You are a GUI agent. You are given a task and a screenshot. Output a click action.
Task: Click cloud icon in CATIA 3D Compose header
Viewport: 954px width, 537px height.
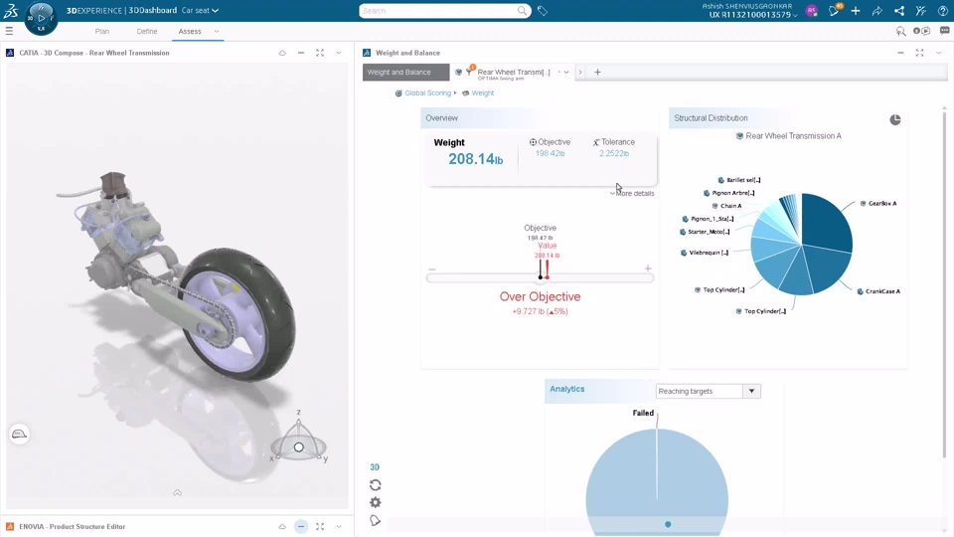point(282,53)
